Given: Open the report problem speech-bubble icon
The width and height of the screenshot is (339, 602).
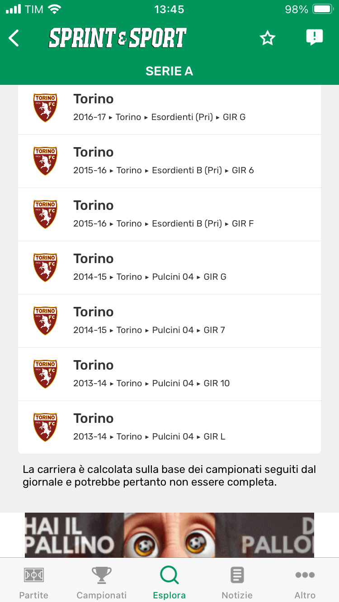Looking at the screenshot, I should (314, 37).
